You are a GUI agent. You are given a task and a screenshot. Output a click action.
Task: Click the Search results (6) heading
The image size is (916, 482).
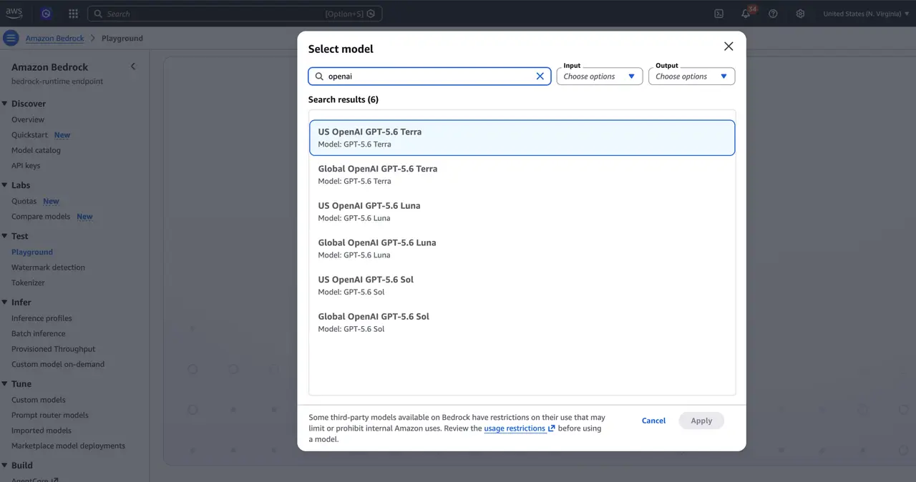[x=343, y=99]
